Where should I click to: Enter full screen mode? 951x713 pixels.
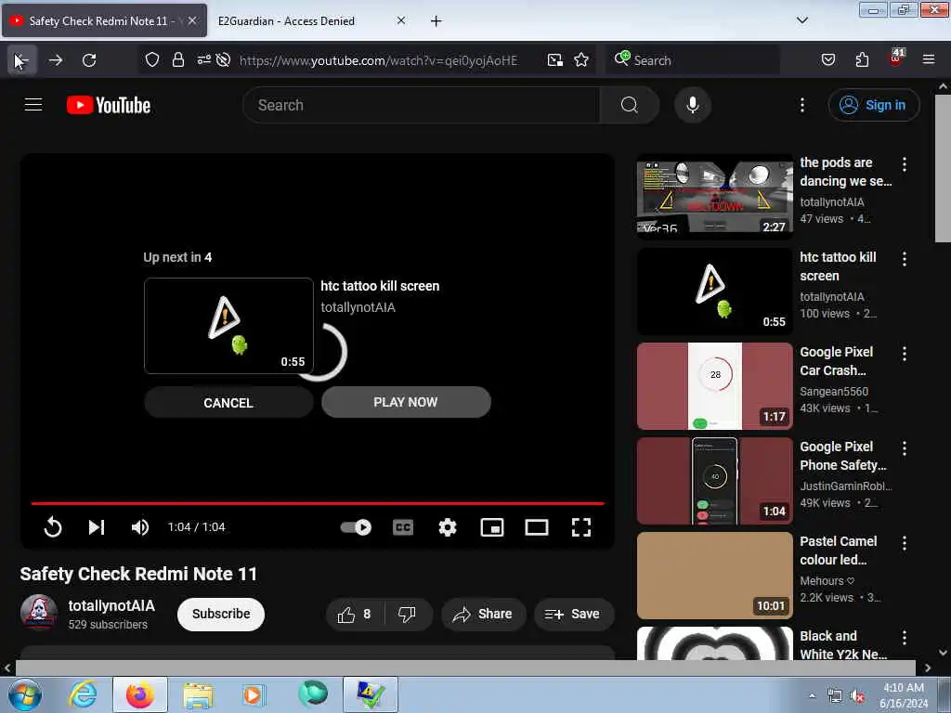point(581,527)
